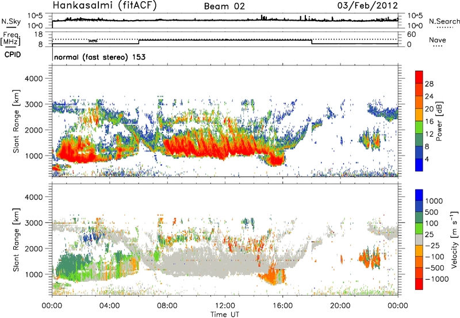The width and height of the screenshot is (460, 318).
Task: Click the 'CPID' label
Action: (13, 55)
